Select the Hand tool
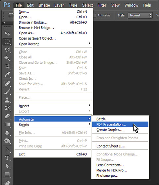The height and width of the screenshot is (185, 159). point(7,182)
